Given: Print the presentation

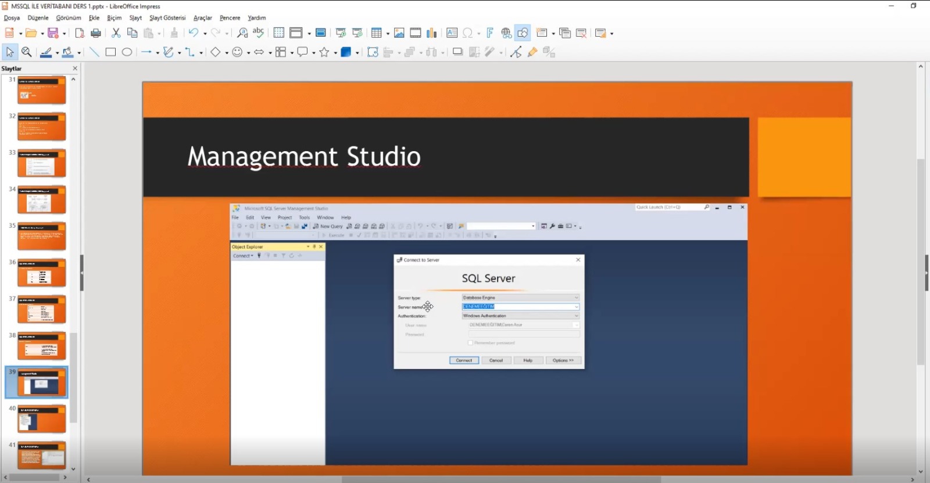Looking at the screenshot, I should 96,33.
